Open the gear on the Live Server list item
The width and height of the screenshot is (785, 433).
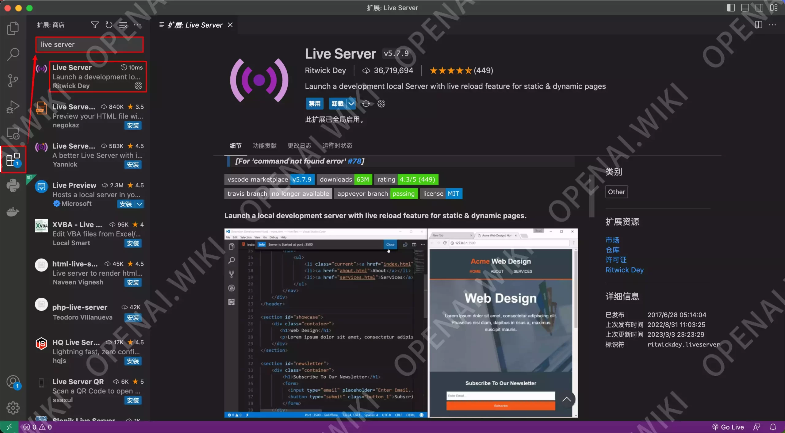pos(139,86)
